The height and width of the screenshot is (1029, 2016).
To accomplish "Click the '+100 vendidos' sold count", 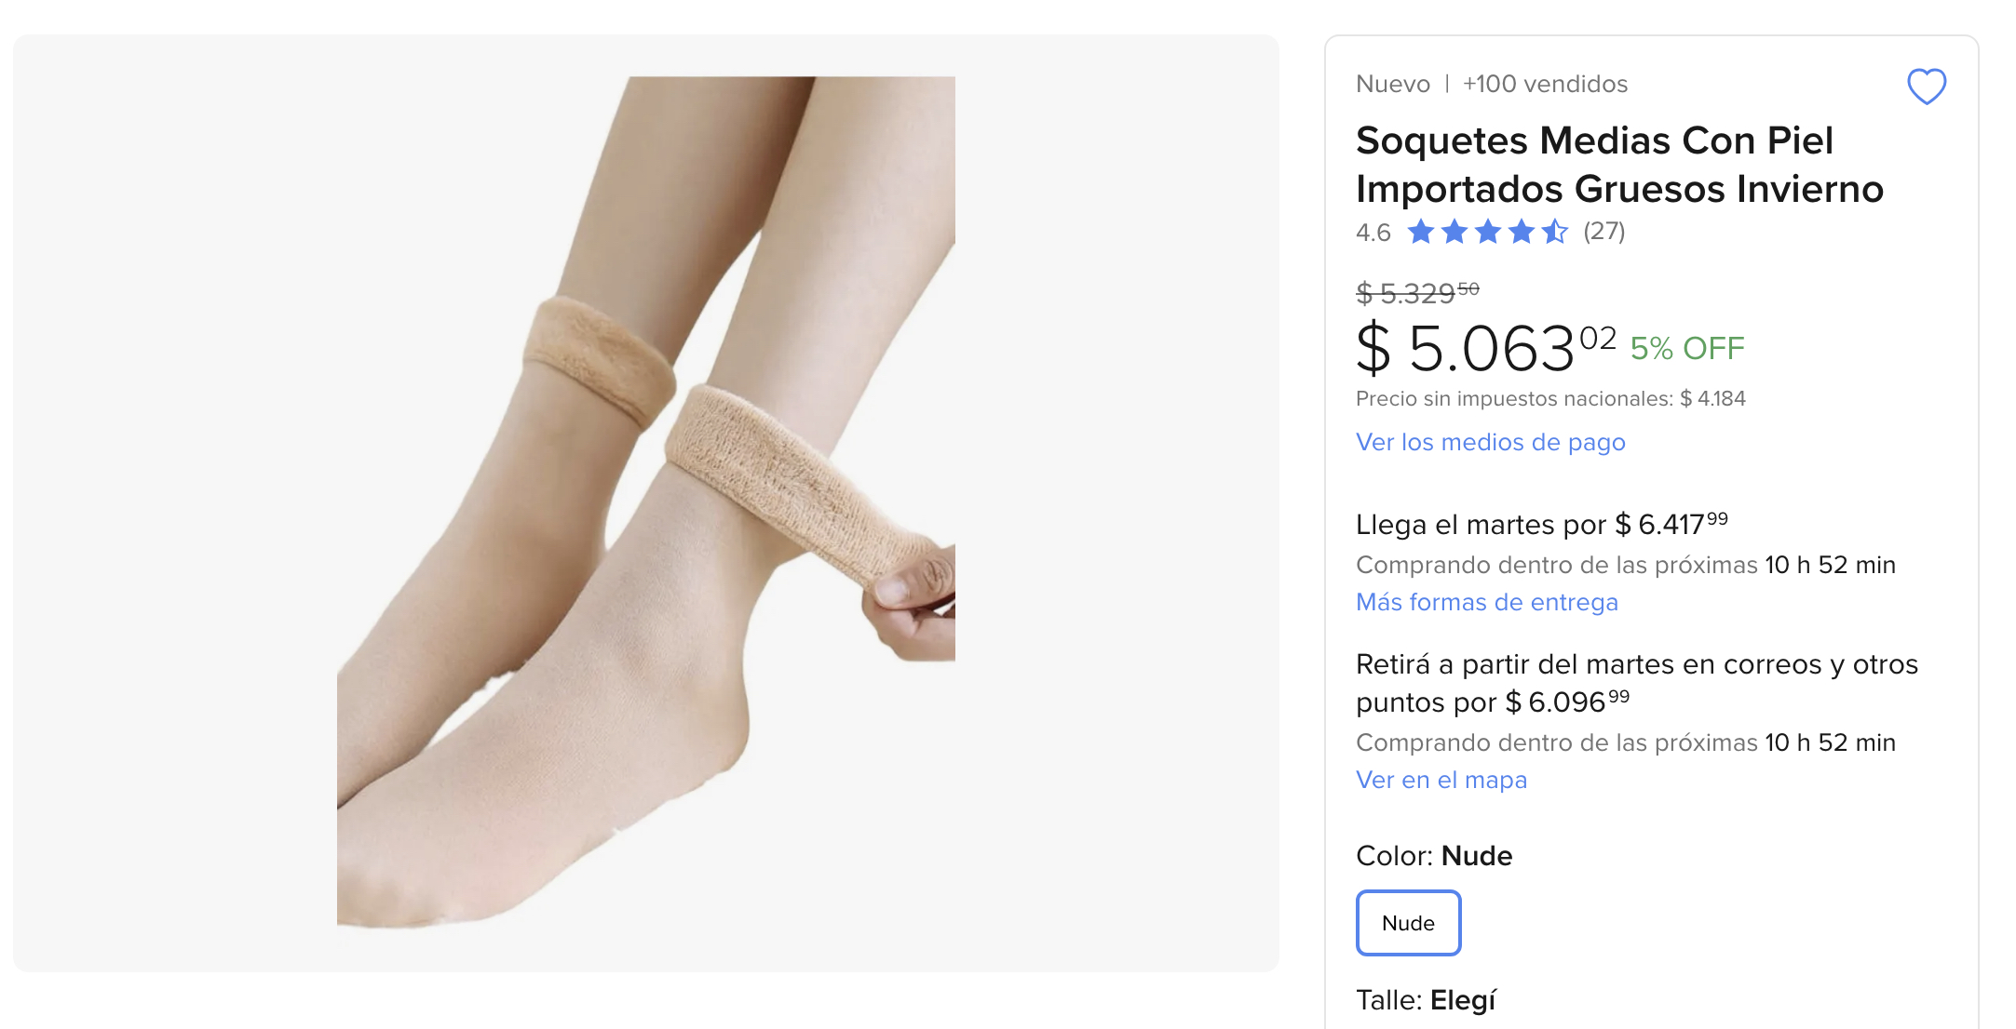I will [1545, 84].
